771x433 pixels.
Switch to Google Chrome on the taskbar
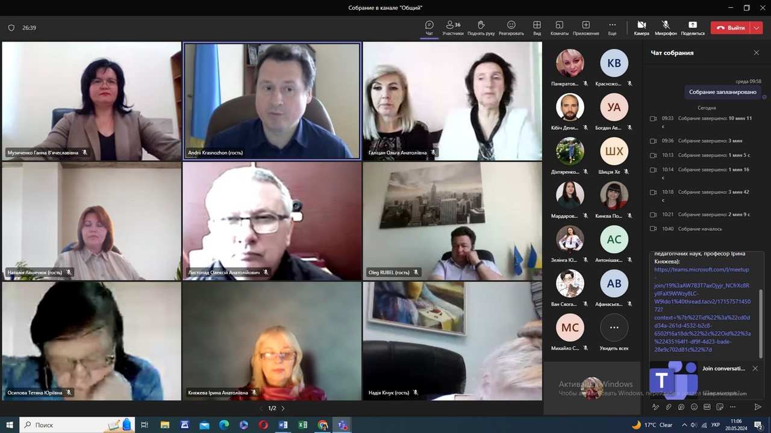coord(322,425)
